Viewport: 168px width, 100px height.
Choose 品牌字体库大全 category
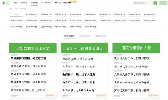pos(149,21)
